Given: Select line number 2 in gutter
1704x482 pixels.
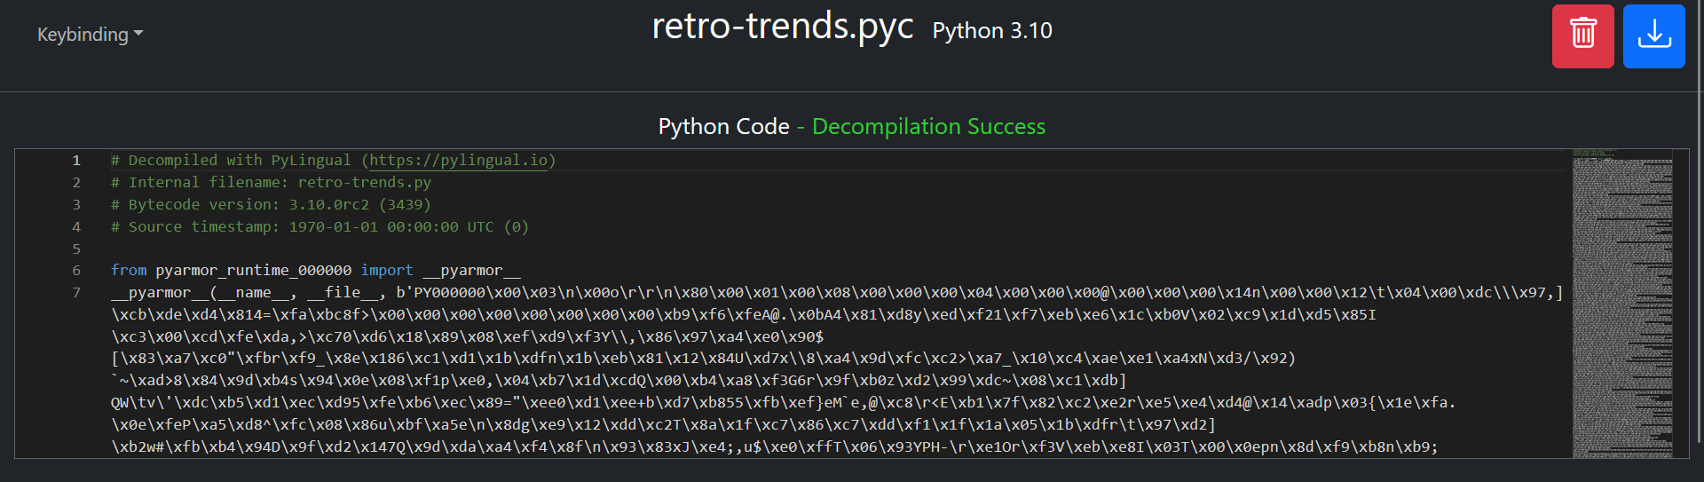Looking at the screenshot, I should click(76, 183).
